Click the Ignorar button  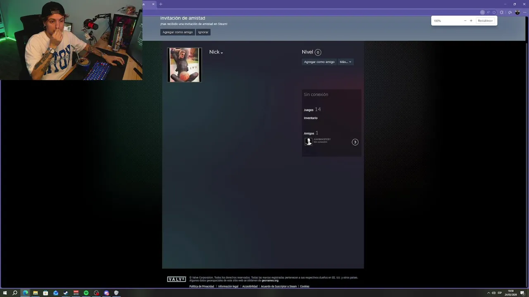point(203,32)
